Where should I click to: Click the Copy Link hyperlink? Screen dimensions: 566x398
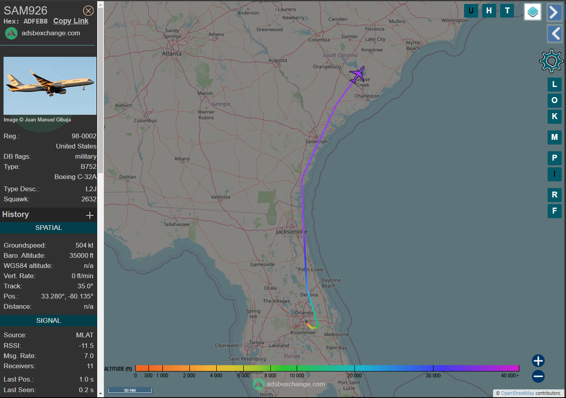(x=71, y=21)
